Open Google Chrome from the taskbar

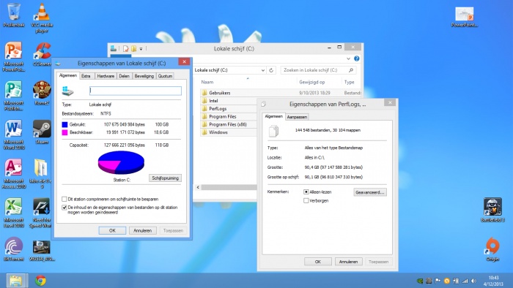click(x=40, y=281)
